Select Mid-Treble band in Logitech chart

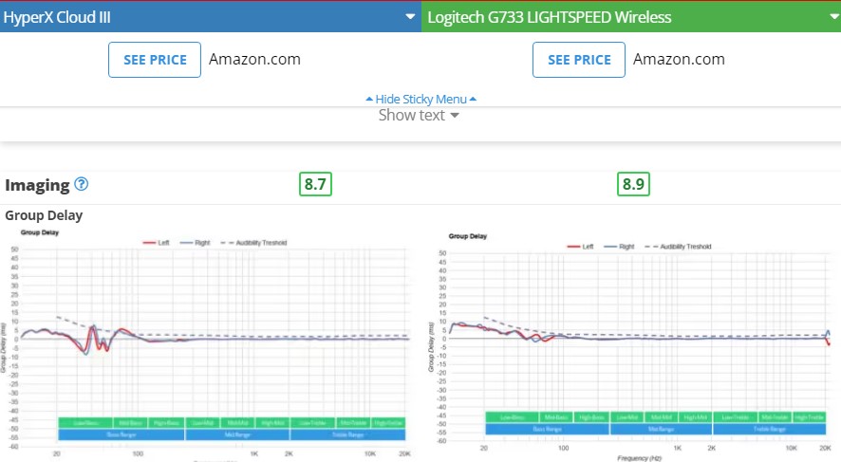coord(775,417)
